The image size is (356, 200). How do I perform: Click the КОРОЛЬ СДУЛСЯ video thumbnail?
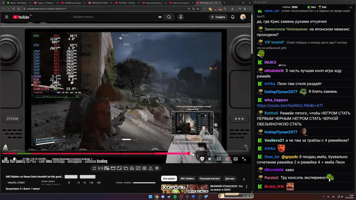(185, 189)
